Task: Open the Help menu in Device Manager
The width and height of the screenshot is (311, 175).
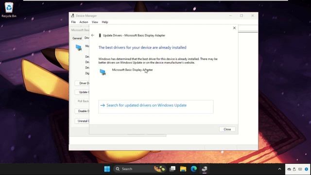Action: [x=105, y=22]
